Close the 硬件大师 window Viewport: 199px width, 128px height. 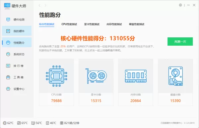coord(194,5)
